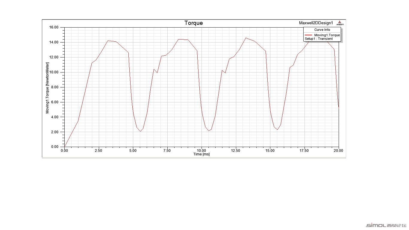Click the 17.50 X-axis tick label

(x=305, y=150)
